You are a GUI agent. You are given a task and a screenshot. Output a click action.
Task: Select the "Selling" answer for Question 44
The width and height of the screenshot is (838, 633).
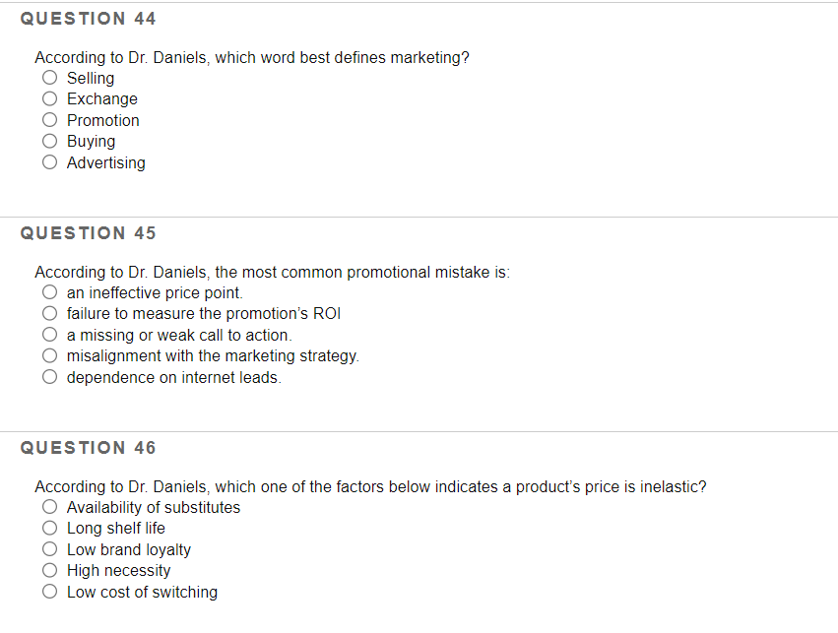pos(49,77)
